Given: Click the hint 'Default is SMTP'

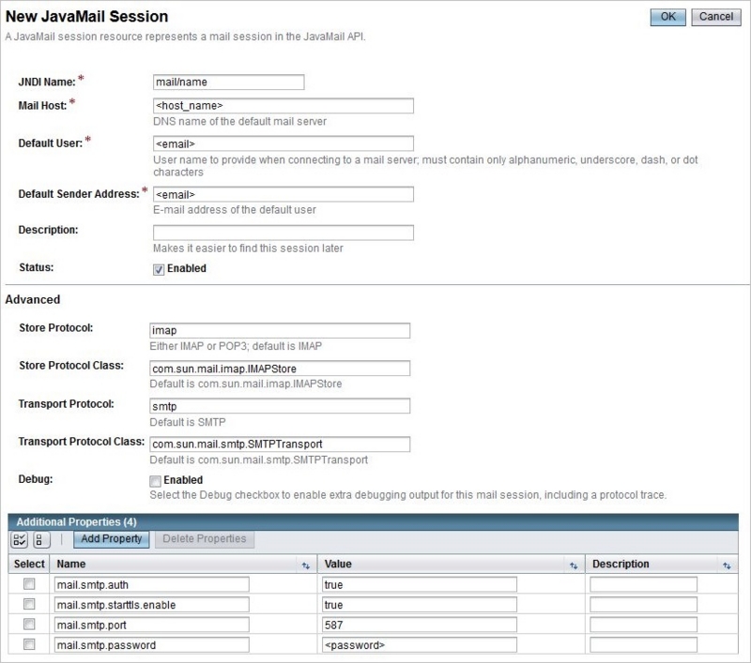Looking at the screenshot, I should [x=187, y=422].
